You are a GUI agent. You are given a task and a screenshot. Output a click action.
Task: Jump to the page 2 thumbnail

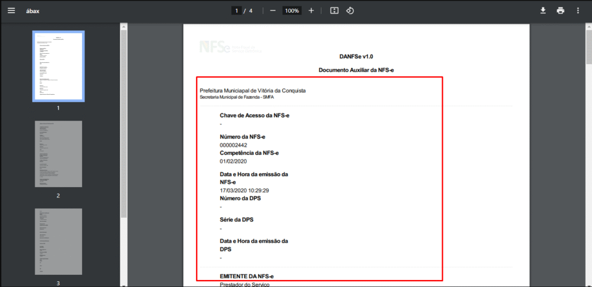[58, 154]
